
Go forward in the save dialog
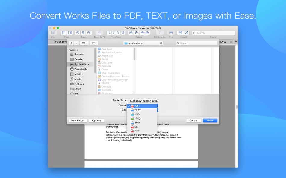[76, 43]
